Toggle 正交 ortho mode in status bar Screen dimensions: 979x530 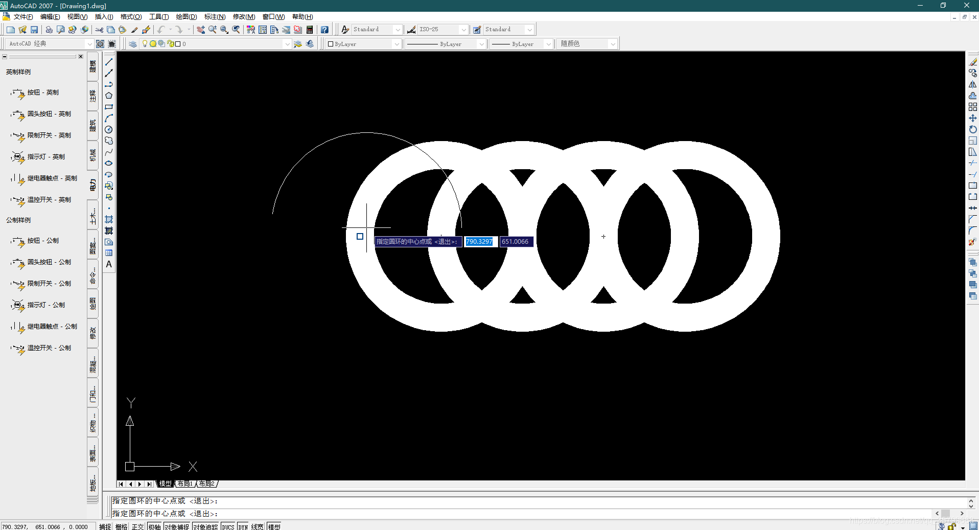click(138, 526)
